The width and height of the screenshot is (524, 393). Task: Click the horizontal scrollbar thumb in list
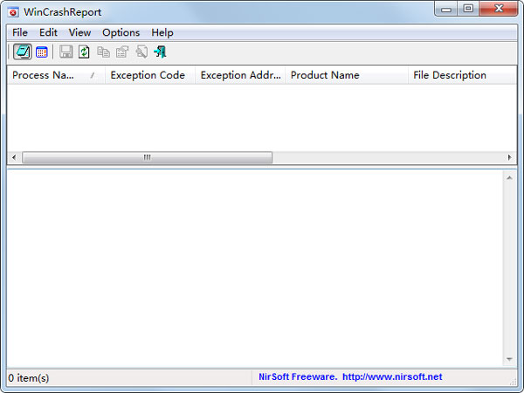pyautogui.click(x=147, y=158)
